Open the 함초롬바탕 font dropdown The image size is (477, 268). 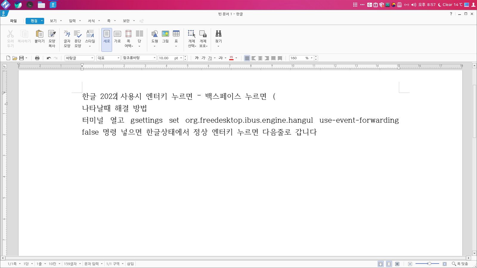click(x=139, y=58)
